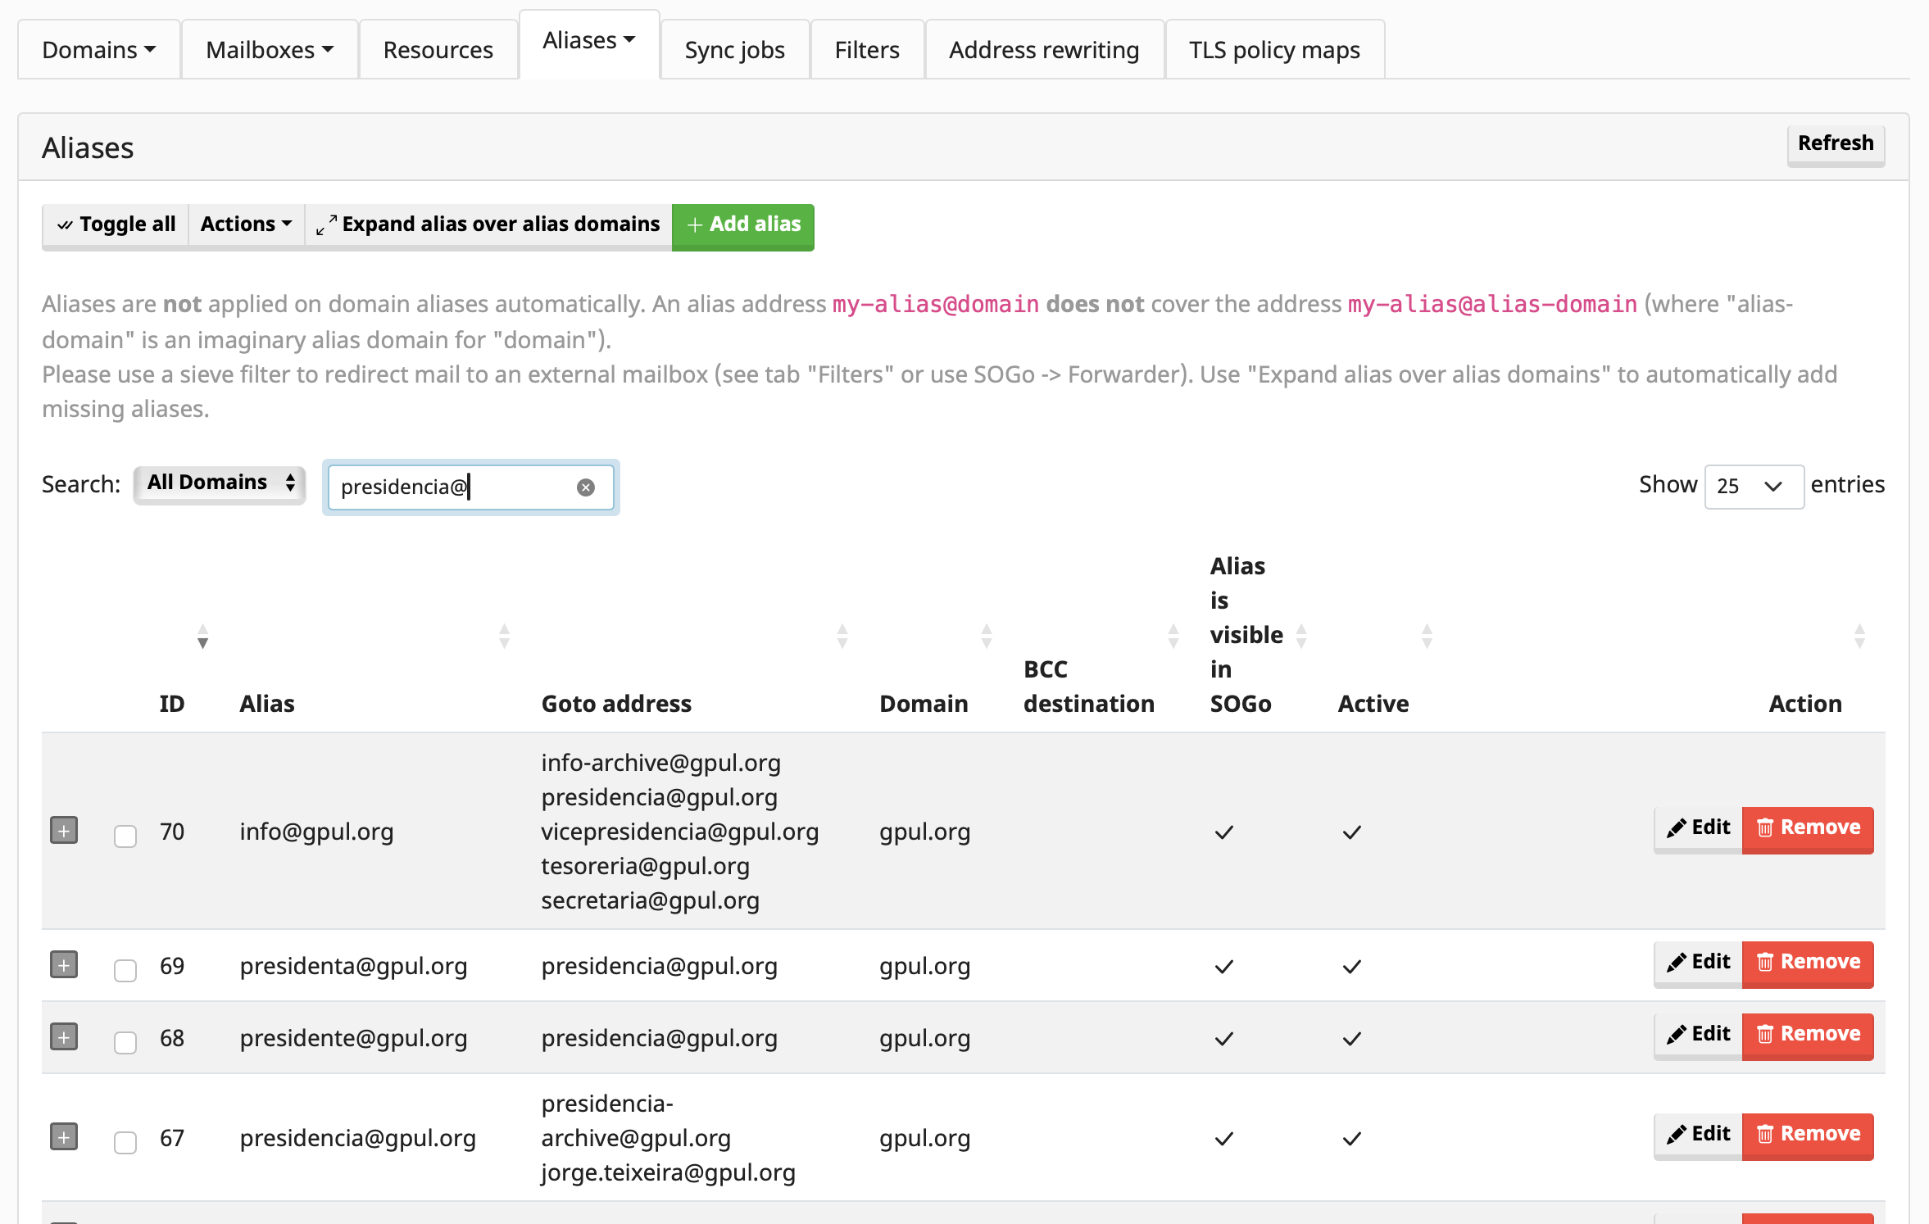Select checkbox for info@gpul.org alias

click(125, 836)
